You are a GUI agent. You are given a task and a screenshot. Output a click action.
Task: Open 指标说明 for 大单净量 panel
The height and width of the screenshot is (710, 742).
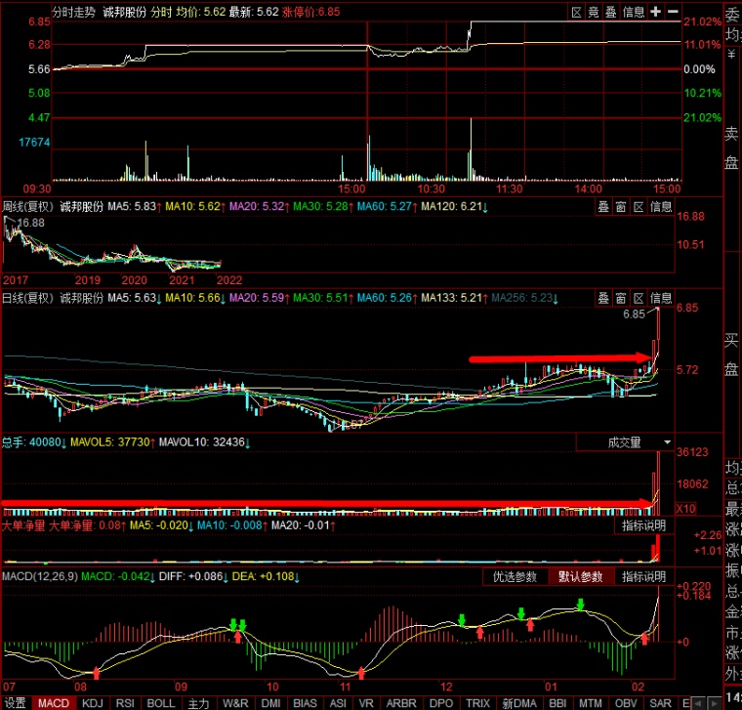tap(645, 525)
